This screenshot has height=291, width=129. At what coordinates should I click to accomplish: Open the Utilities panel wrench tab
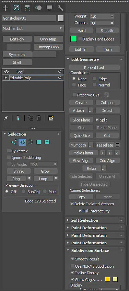coord(60,8)
